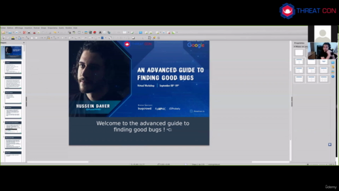Click the Toggle Extrusion icon on drawing toolbar
The height and width of the screenshot is (191, 339).
coord(158,38)
